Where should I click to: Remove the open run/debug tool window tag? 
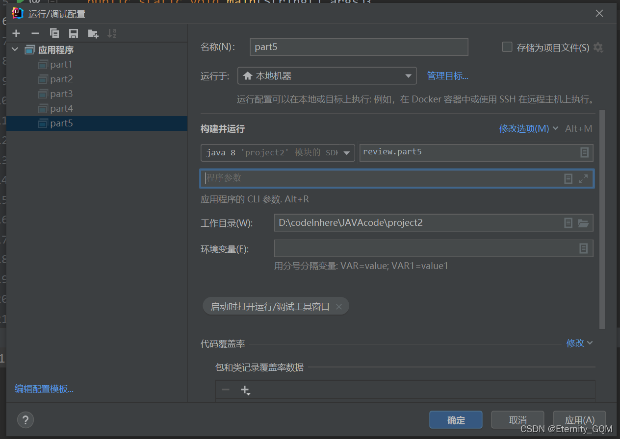point(338,307)
